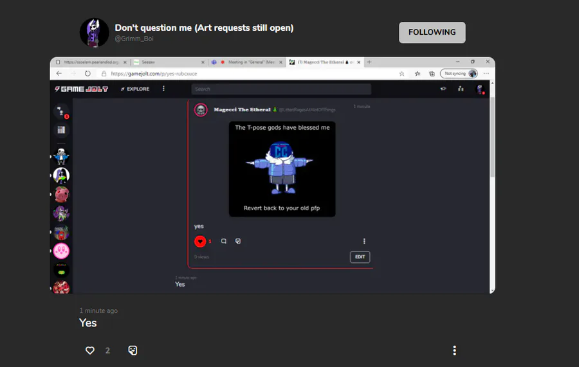Place a sticker using the sticker icon below the post
Viewport: 579px width, 367px height.
(133, 350)
